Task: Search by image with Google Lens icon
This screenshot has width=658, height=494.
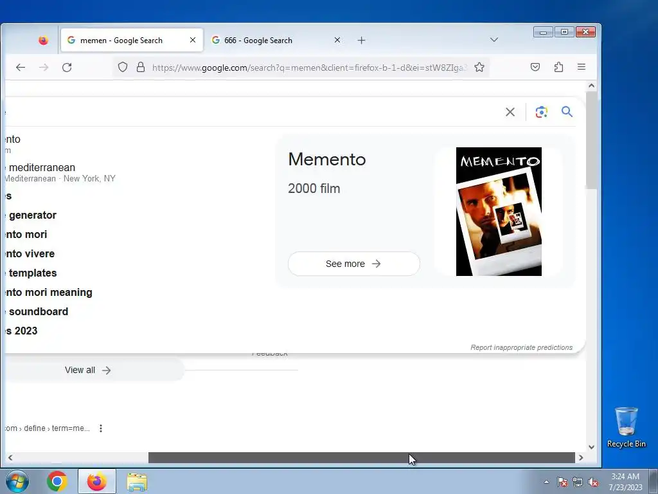Action: [x=541, y=112]
